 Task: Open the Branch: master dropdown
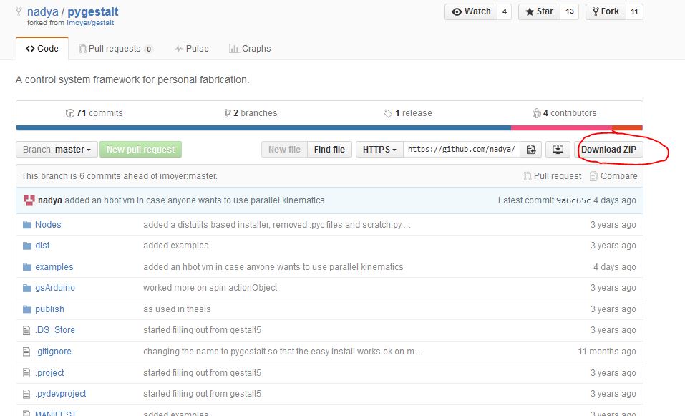(57, 150)
